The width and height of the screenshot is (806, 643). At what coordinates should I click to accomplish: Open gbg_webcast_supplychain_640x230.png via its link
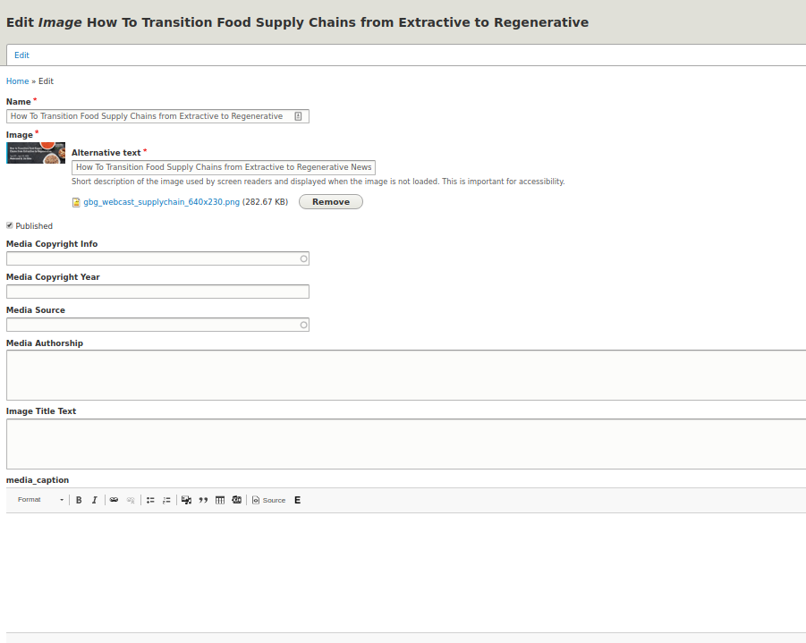click(x=160, y=201)
